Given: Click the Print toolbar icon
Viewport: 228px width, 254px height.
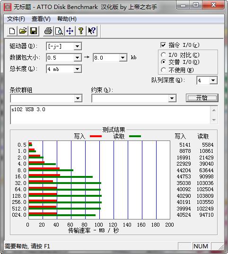Looking at the screenshot, I should (x=48, y=31).
